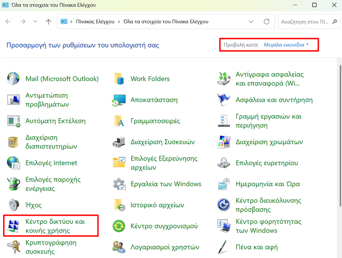The height and width of the screenshot is (258, 342).
Task: Open the Backup and Restore drive icon
Action: [x=224, y=78]
